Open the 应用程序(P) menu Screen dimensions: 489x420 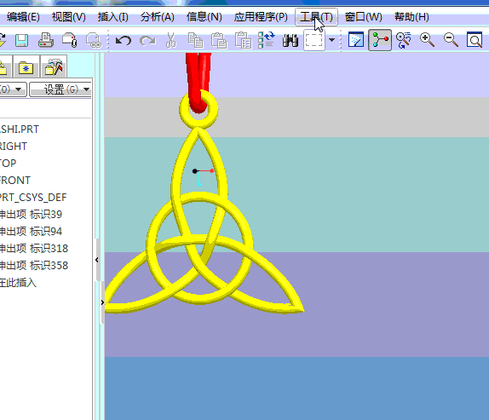pyautogui.click(x=261, y=17)
